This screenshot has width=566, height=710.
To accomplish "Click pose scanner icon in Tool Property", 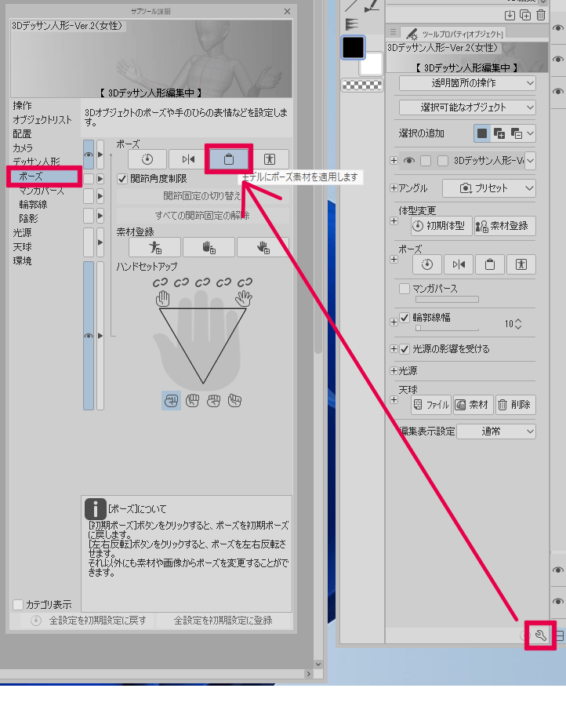I will point(521,264).
